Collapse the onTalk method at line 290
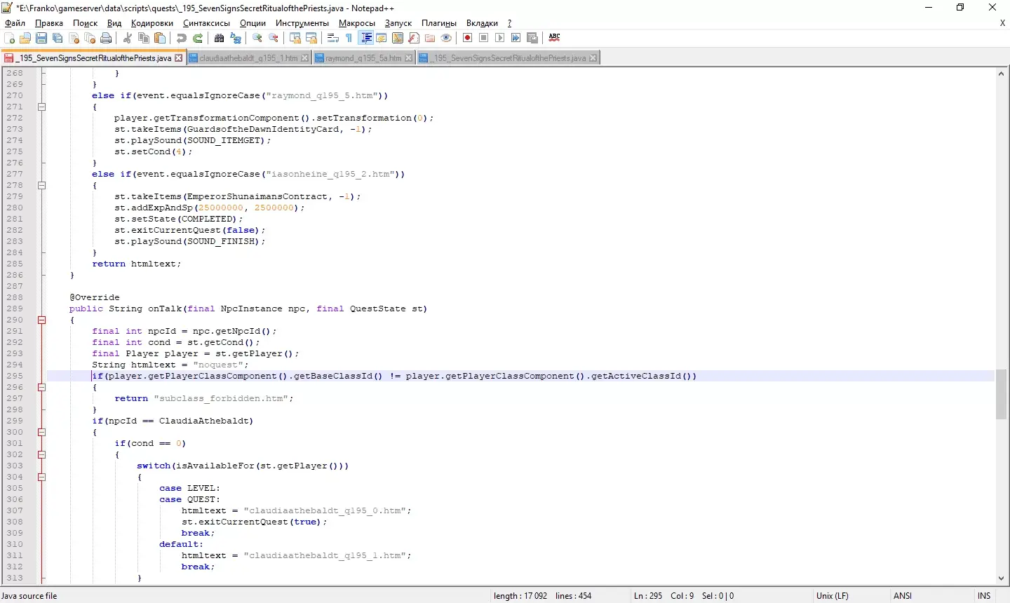Image resolution: width=1010 pixels, height=603 pixels. [x=41, y=320]
